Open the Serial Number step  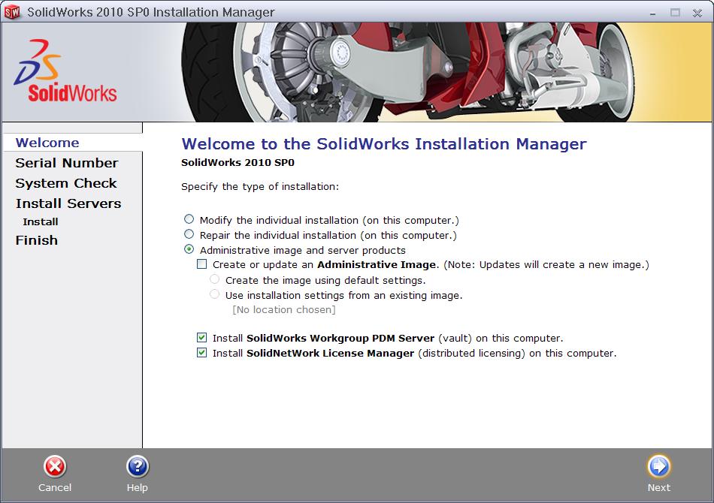[x=66, y=163]
